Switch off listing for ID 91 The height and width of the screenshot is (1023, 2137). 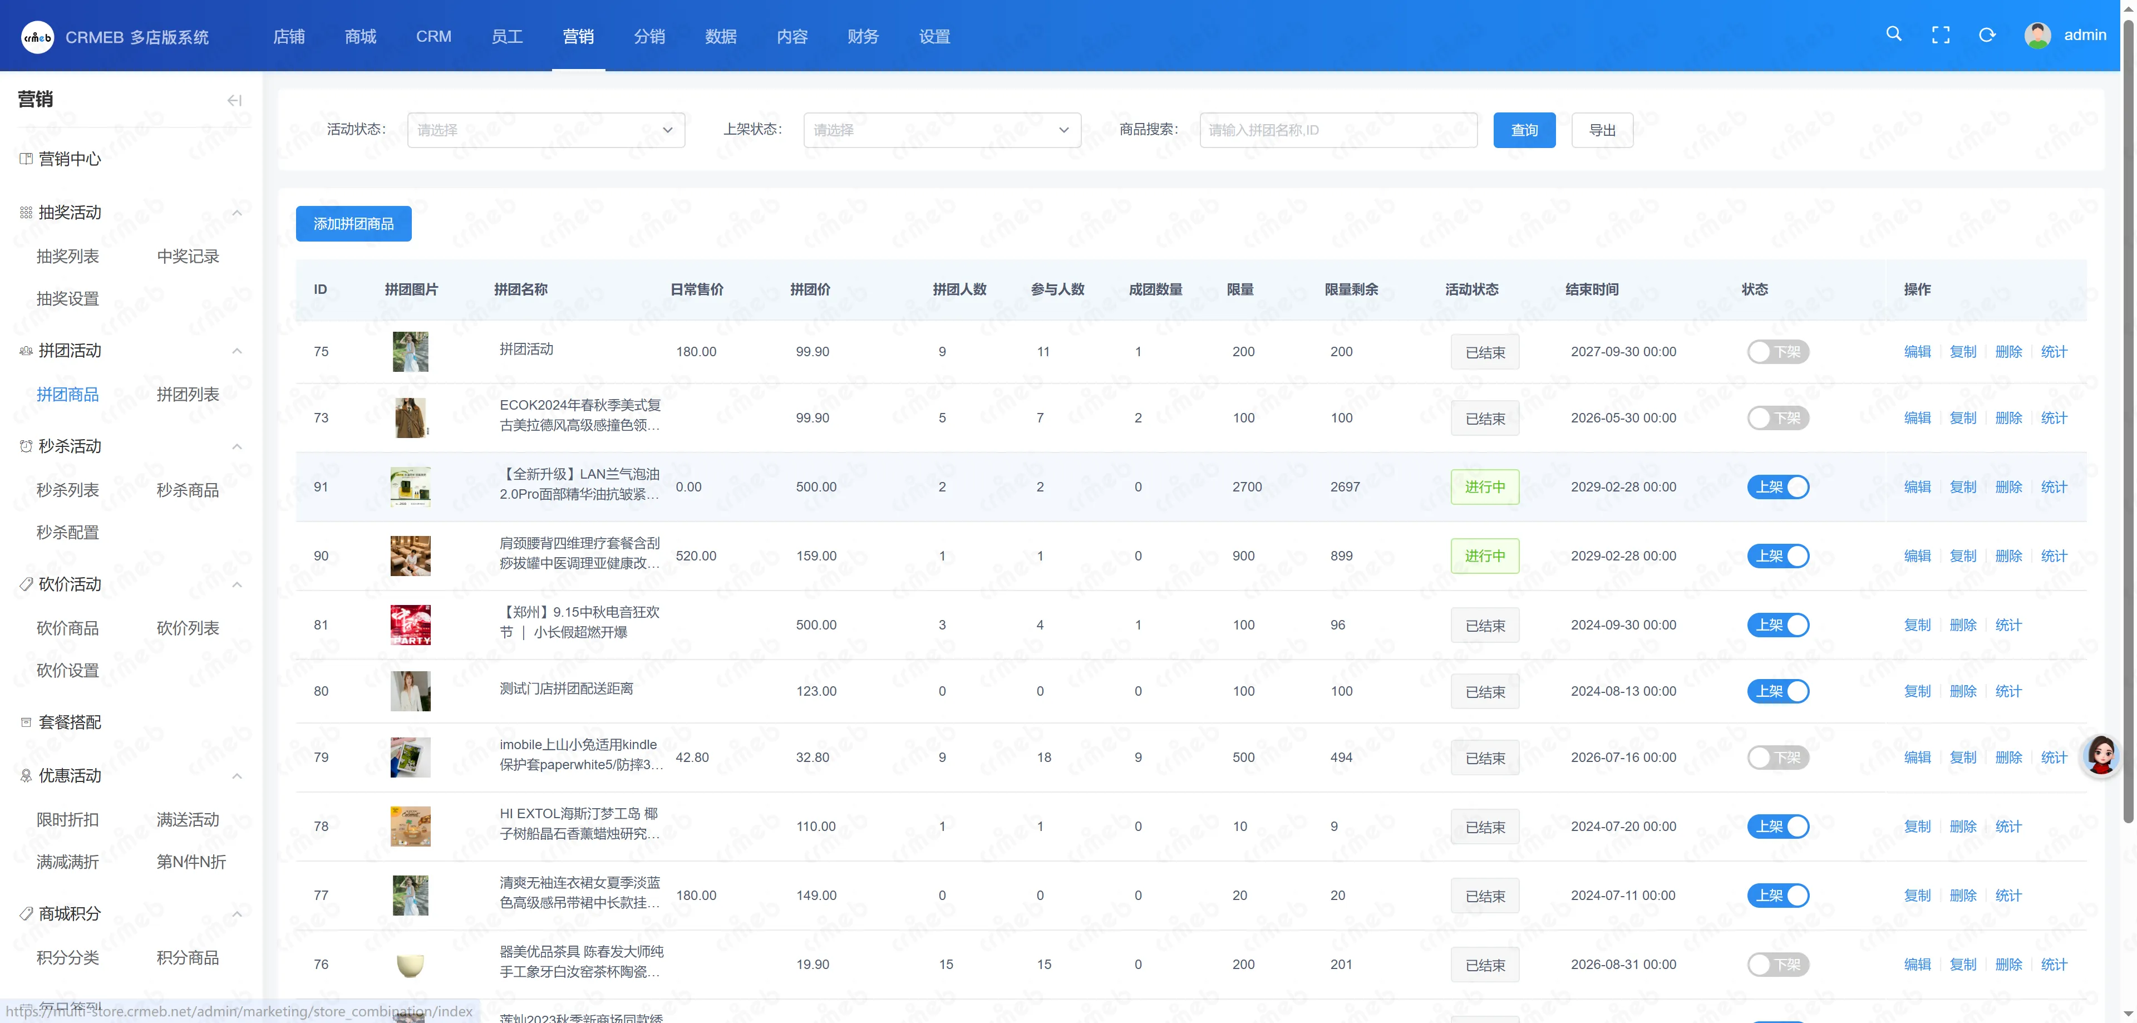click(x=1778, y=487)
